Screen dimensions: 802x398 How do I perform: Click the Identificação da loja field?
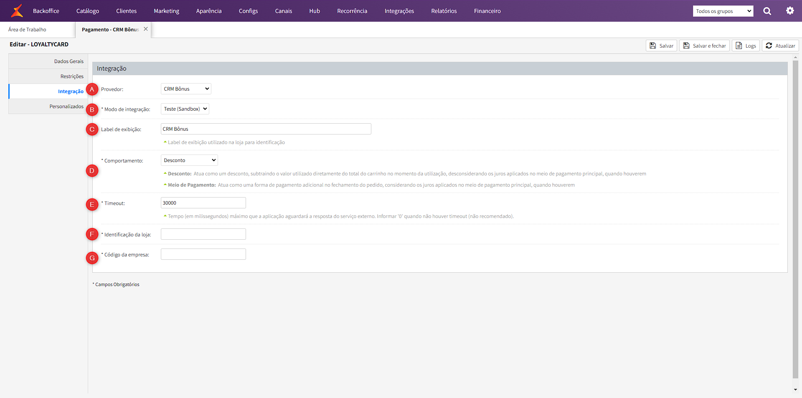pos(203,234)
